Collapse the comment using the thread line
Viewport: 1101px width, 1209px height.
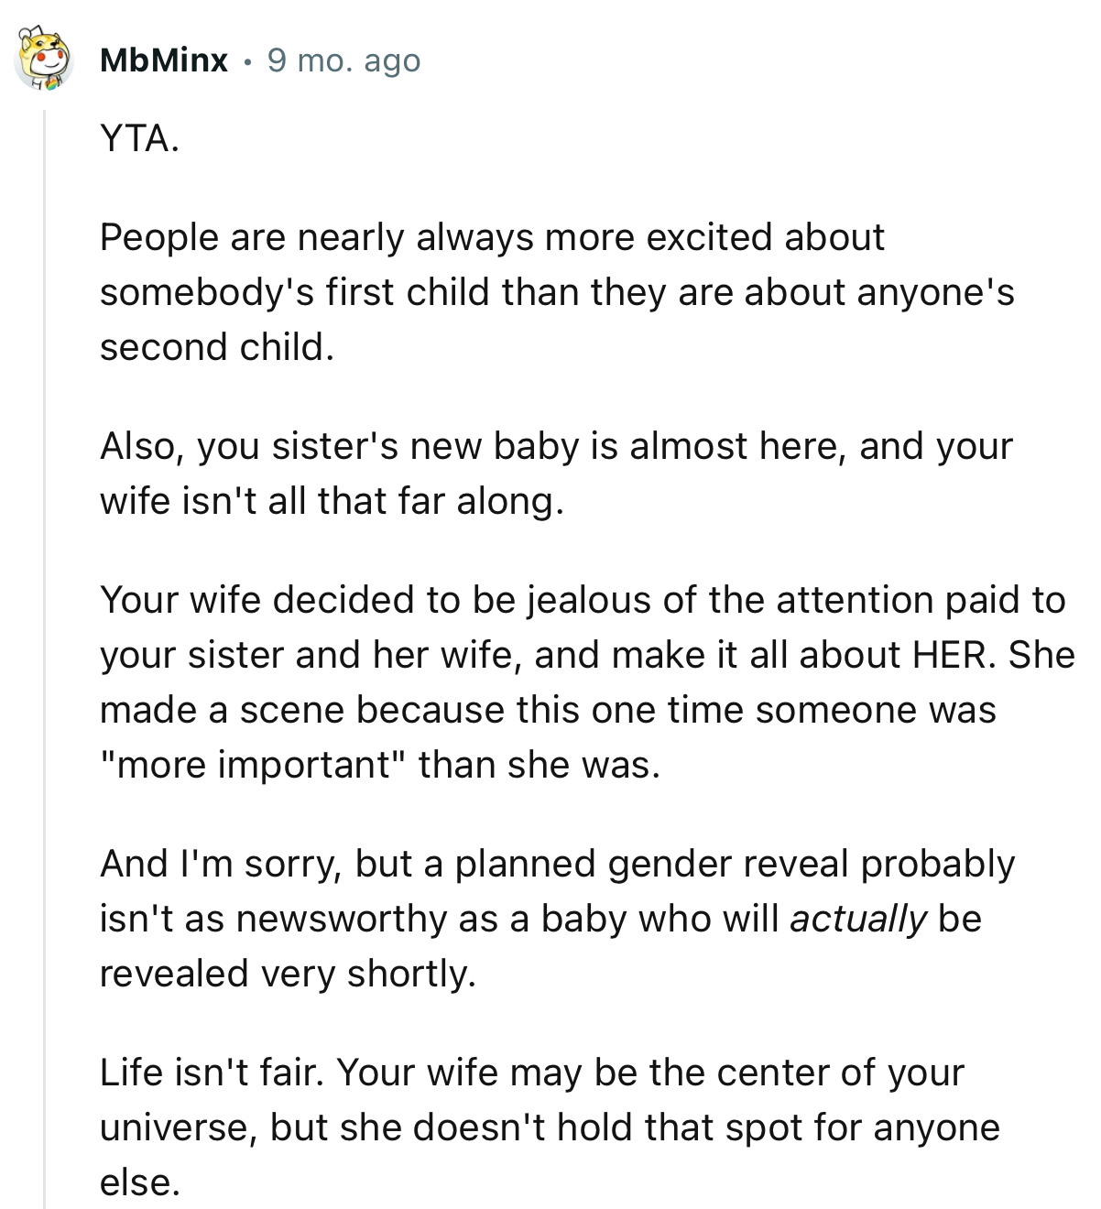pyautogui.click(x=44, y=641)
